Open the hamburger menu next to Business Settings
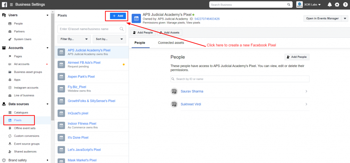The image size is (350, 163). pos(11,5)
